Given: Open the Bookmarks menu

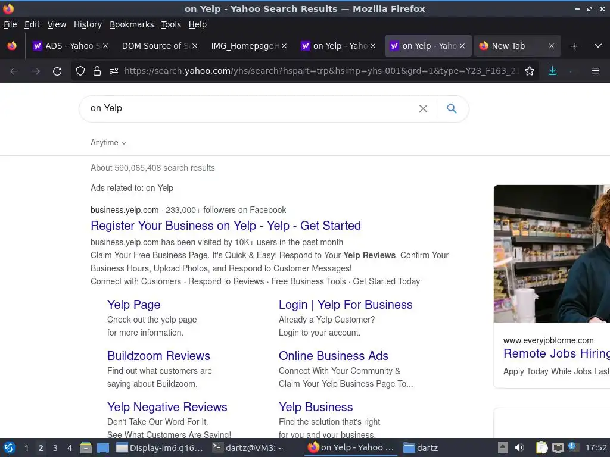Looking at the screenshot, I should (x=132, y=24).
